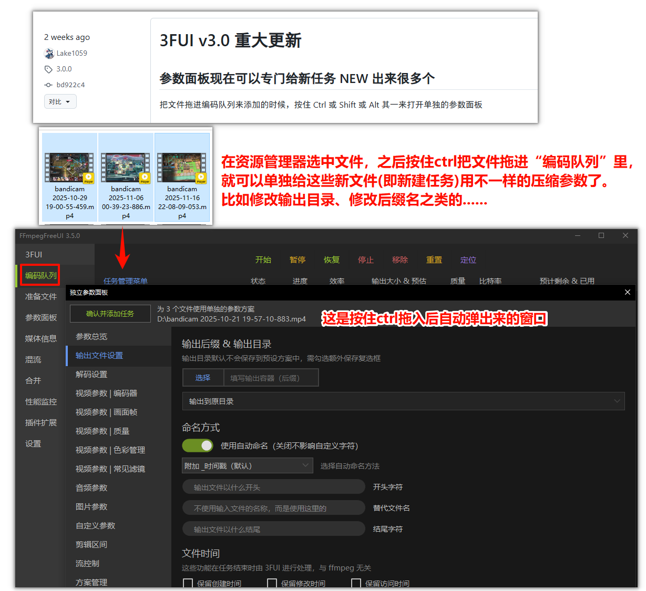Check the 保留创建时间 checkbox
This screenshot has width=646, height=591.
click(188, 583)
